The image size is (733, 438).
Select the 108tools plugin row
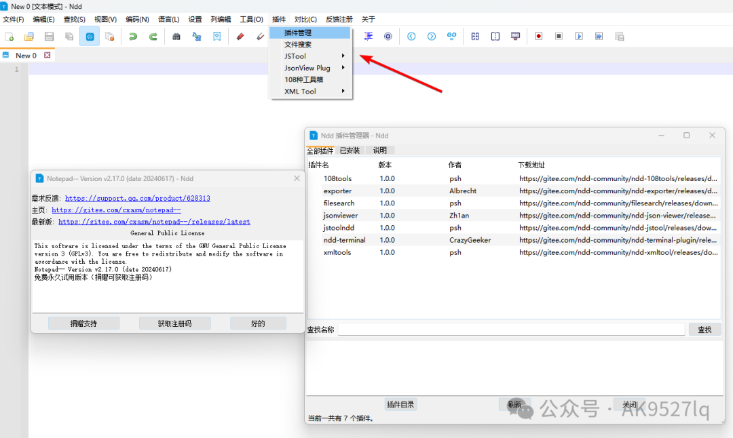(514, 178)
